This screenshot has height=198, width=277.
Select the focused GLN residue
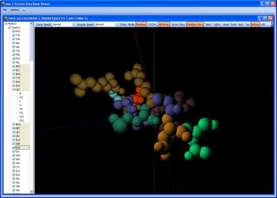click(x=22, y=148)
